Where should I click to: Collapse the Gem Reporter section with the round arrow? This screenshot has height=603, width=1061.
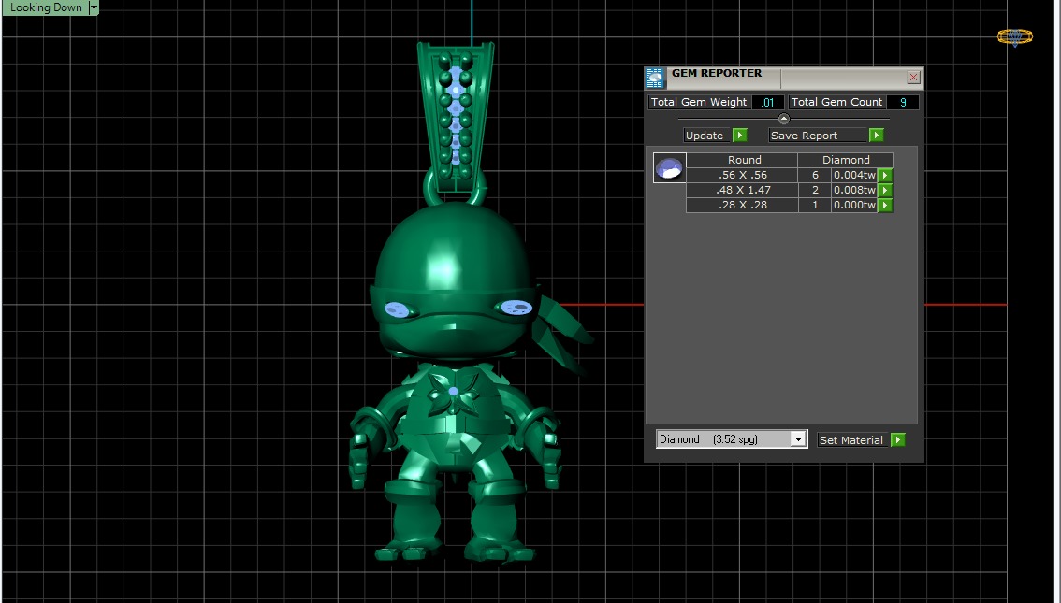[783, 119]
